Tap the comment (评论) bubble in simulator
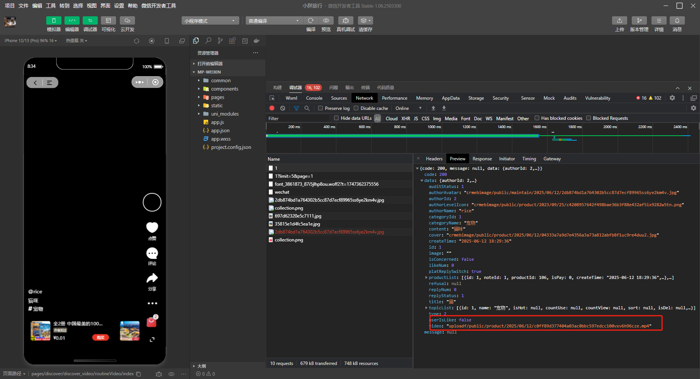 pos(152,253)
